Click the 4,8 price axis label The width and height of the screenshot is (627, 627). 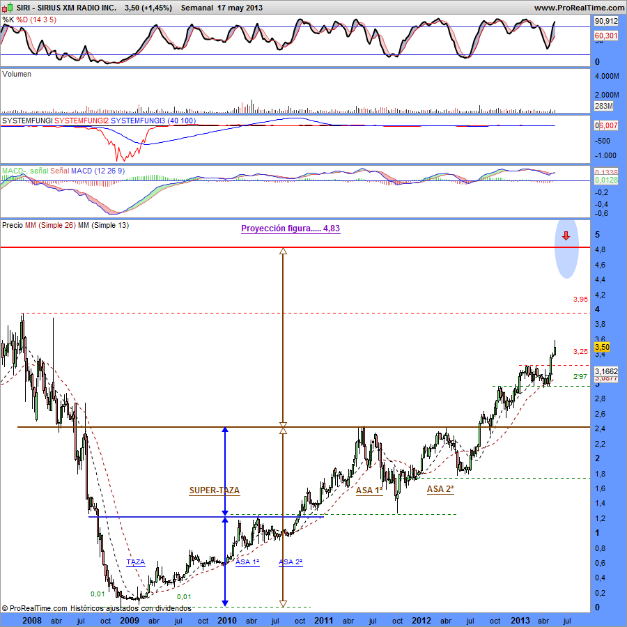pos(601,249)
